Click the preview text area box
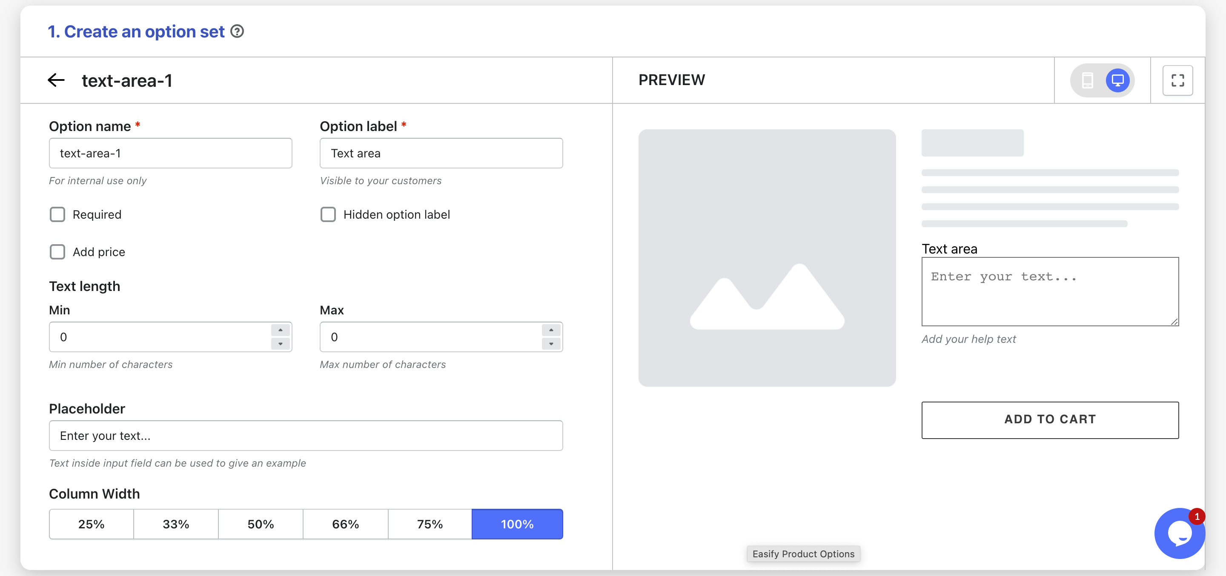 (1050, 291)
